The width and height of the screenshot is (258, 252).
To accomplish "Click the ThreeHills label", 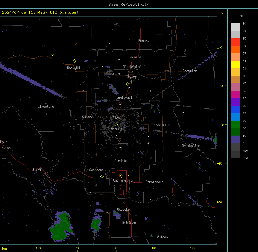I will pos(161,125).
